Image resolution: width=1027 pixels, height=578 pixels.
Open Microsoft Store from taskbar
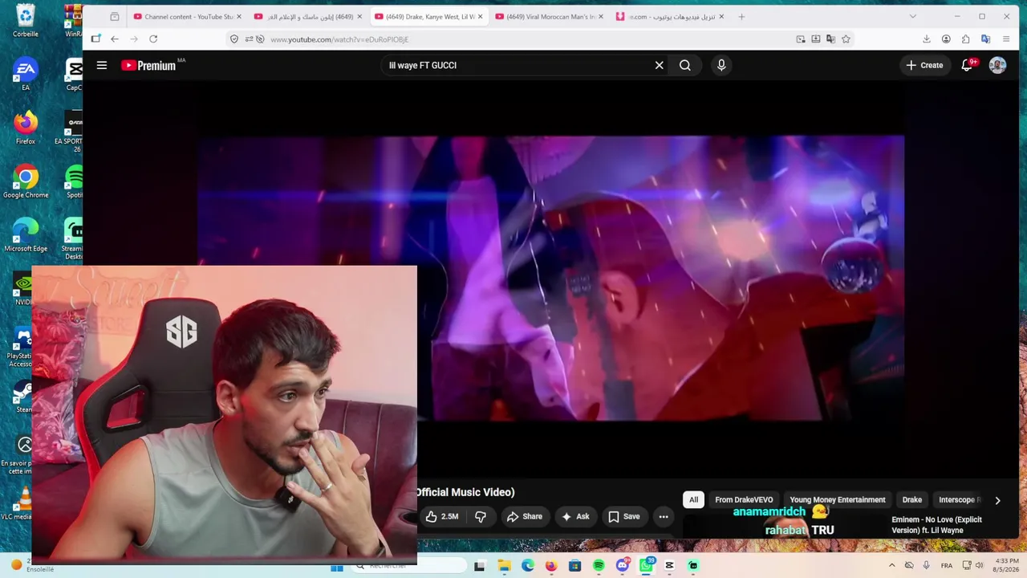575,566
